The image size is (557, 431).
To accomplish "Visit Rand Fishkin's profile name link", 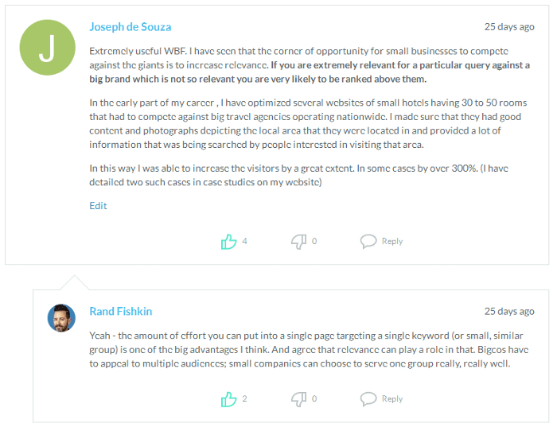I will click(x=122, y=311).
